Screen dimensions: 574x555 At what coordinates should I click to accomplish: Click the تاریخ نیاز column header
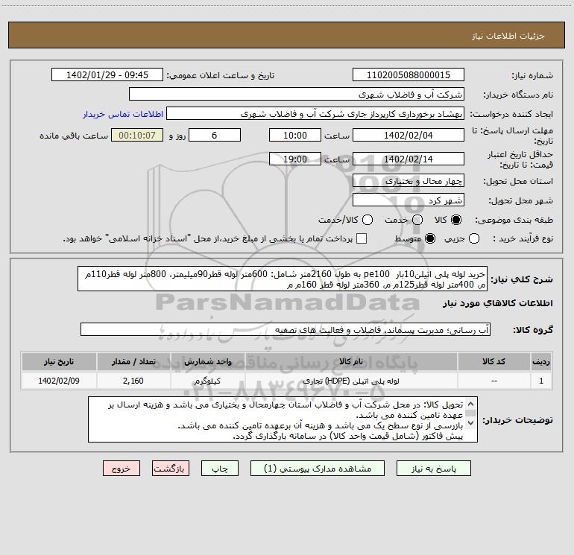point(59,361)
